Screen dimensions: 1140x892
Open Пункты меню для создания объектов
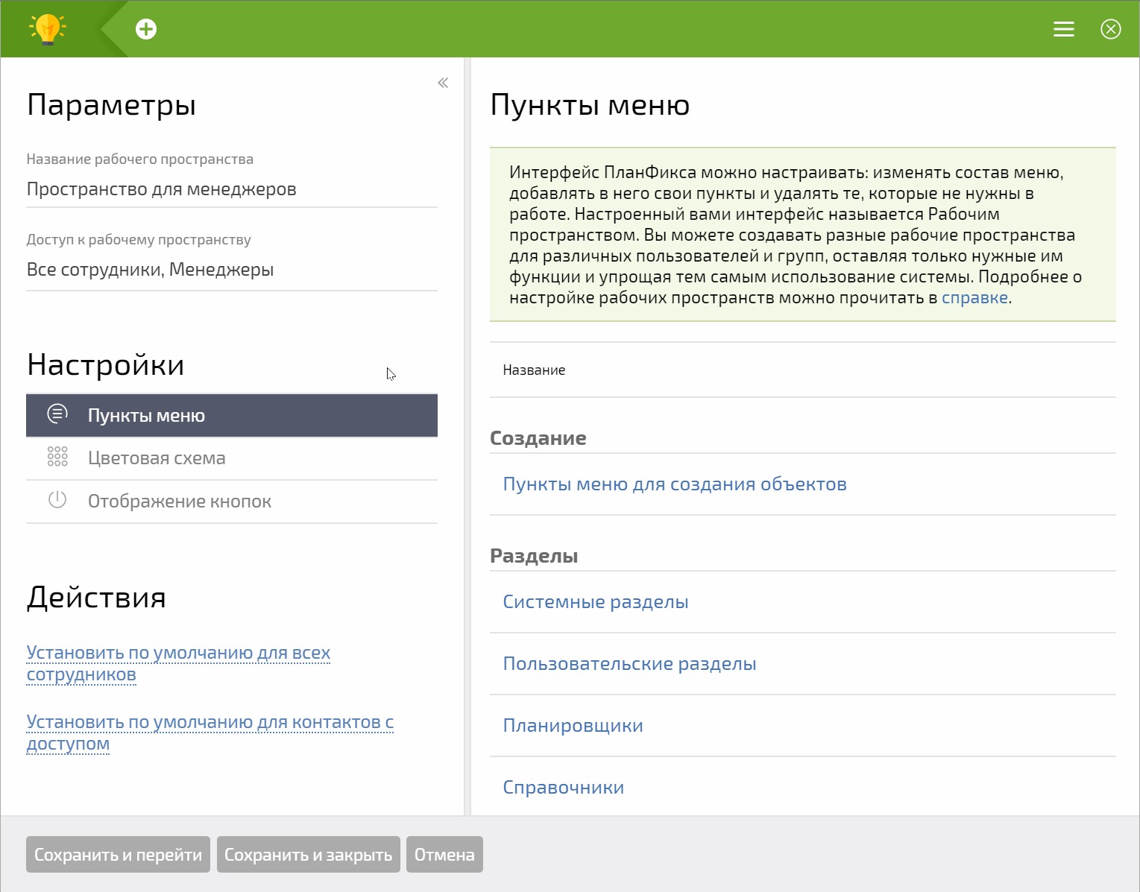coord(675,484)
